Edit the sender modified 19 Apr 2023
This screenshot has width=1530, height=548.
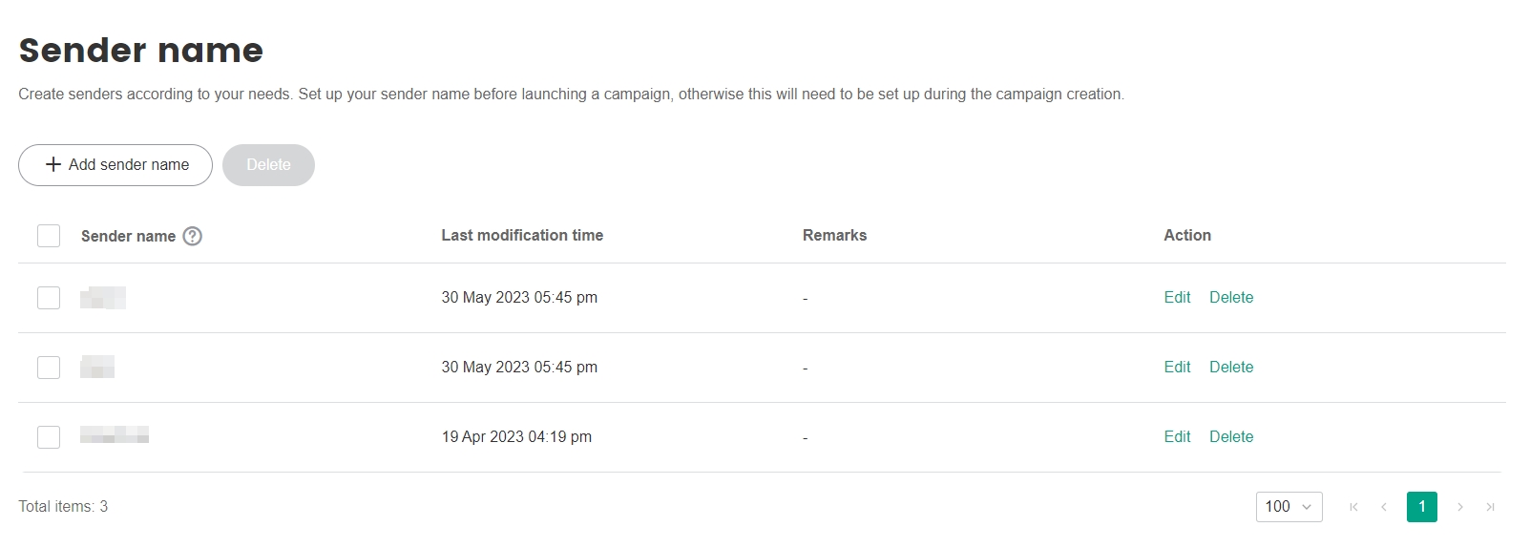click(x=1177, y=436)
